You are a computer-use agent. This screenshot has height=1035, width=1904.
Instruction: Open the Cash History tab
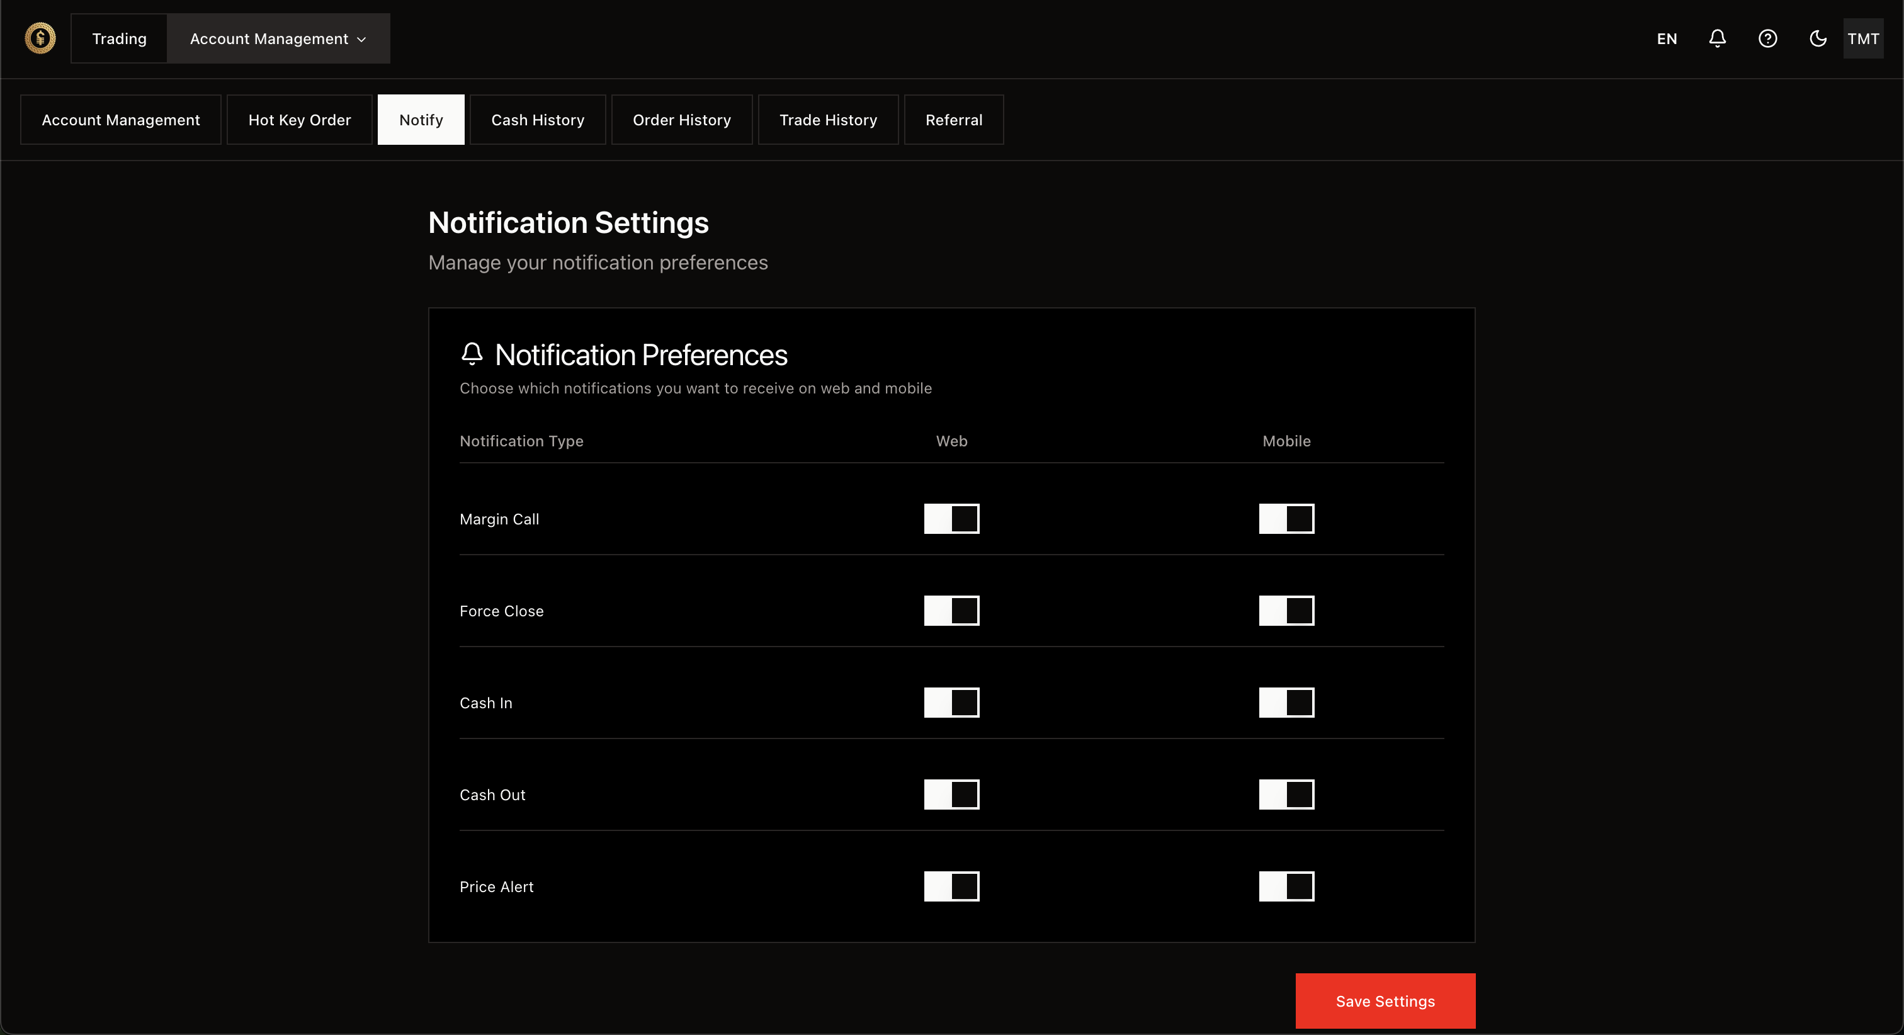point(537,120)
